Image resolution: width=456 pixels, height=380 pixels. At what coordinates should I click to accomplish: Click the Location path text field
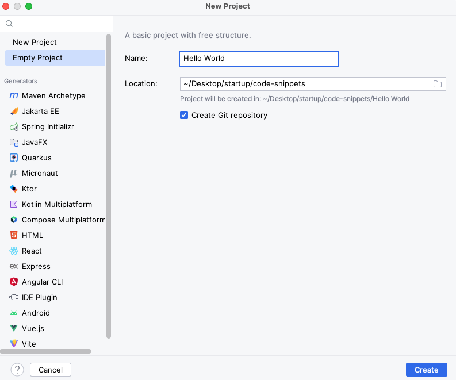[305, 84]
